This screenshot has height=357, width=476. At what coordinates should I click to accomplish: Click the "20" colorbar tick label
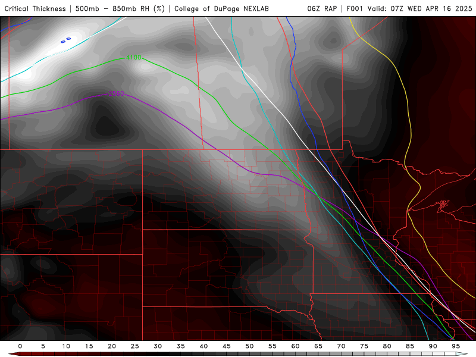(112, 346)
